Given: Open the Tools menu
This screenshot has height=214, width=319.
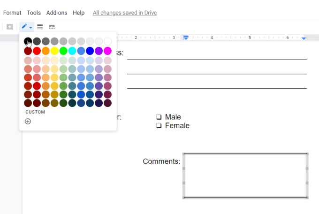Looking at the screenshot, I should (34, 13).
